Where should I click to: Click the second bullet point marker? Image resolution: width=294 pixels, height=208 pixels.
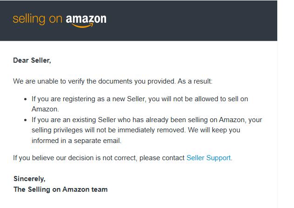[26, 120]
